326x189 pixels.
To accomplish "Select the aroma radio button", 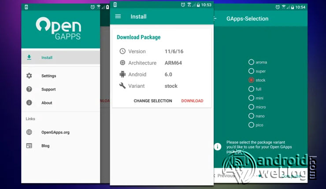I will pyautogui.click(x=251, y=62).
